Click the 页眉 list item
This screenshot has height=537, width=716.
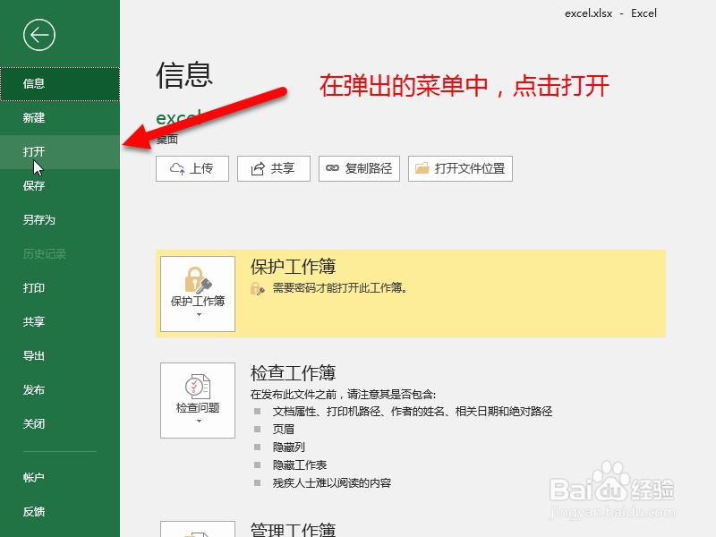click(284, 430)
